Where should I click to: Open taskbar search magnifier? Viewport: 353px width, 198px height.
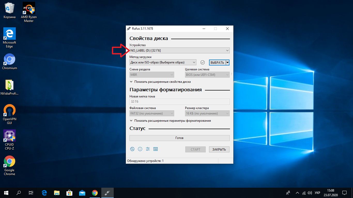point(19,193)
